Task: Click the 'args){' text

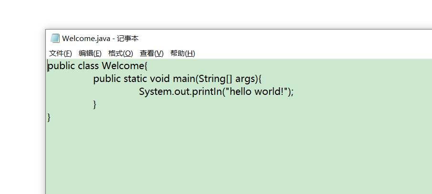Action: (x=248, y=79)
